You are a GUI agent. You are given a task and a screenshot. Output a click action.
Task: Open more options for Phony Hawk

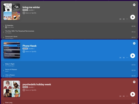pos(127,58)
